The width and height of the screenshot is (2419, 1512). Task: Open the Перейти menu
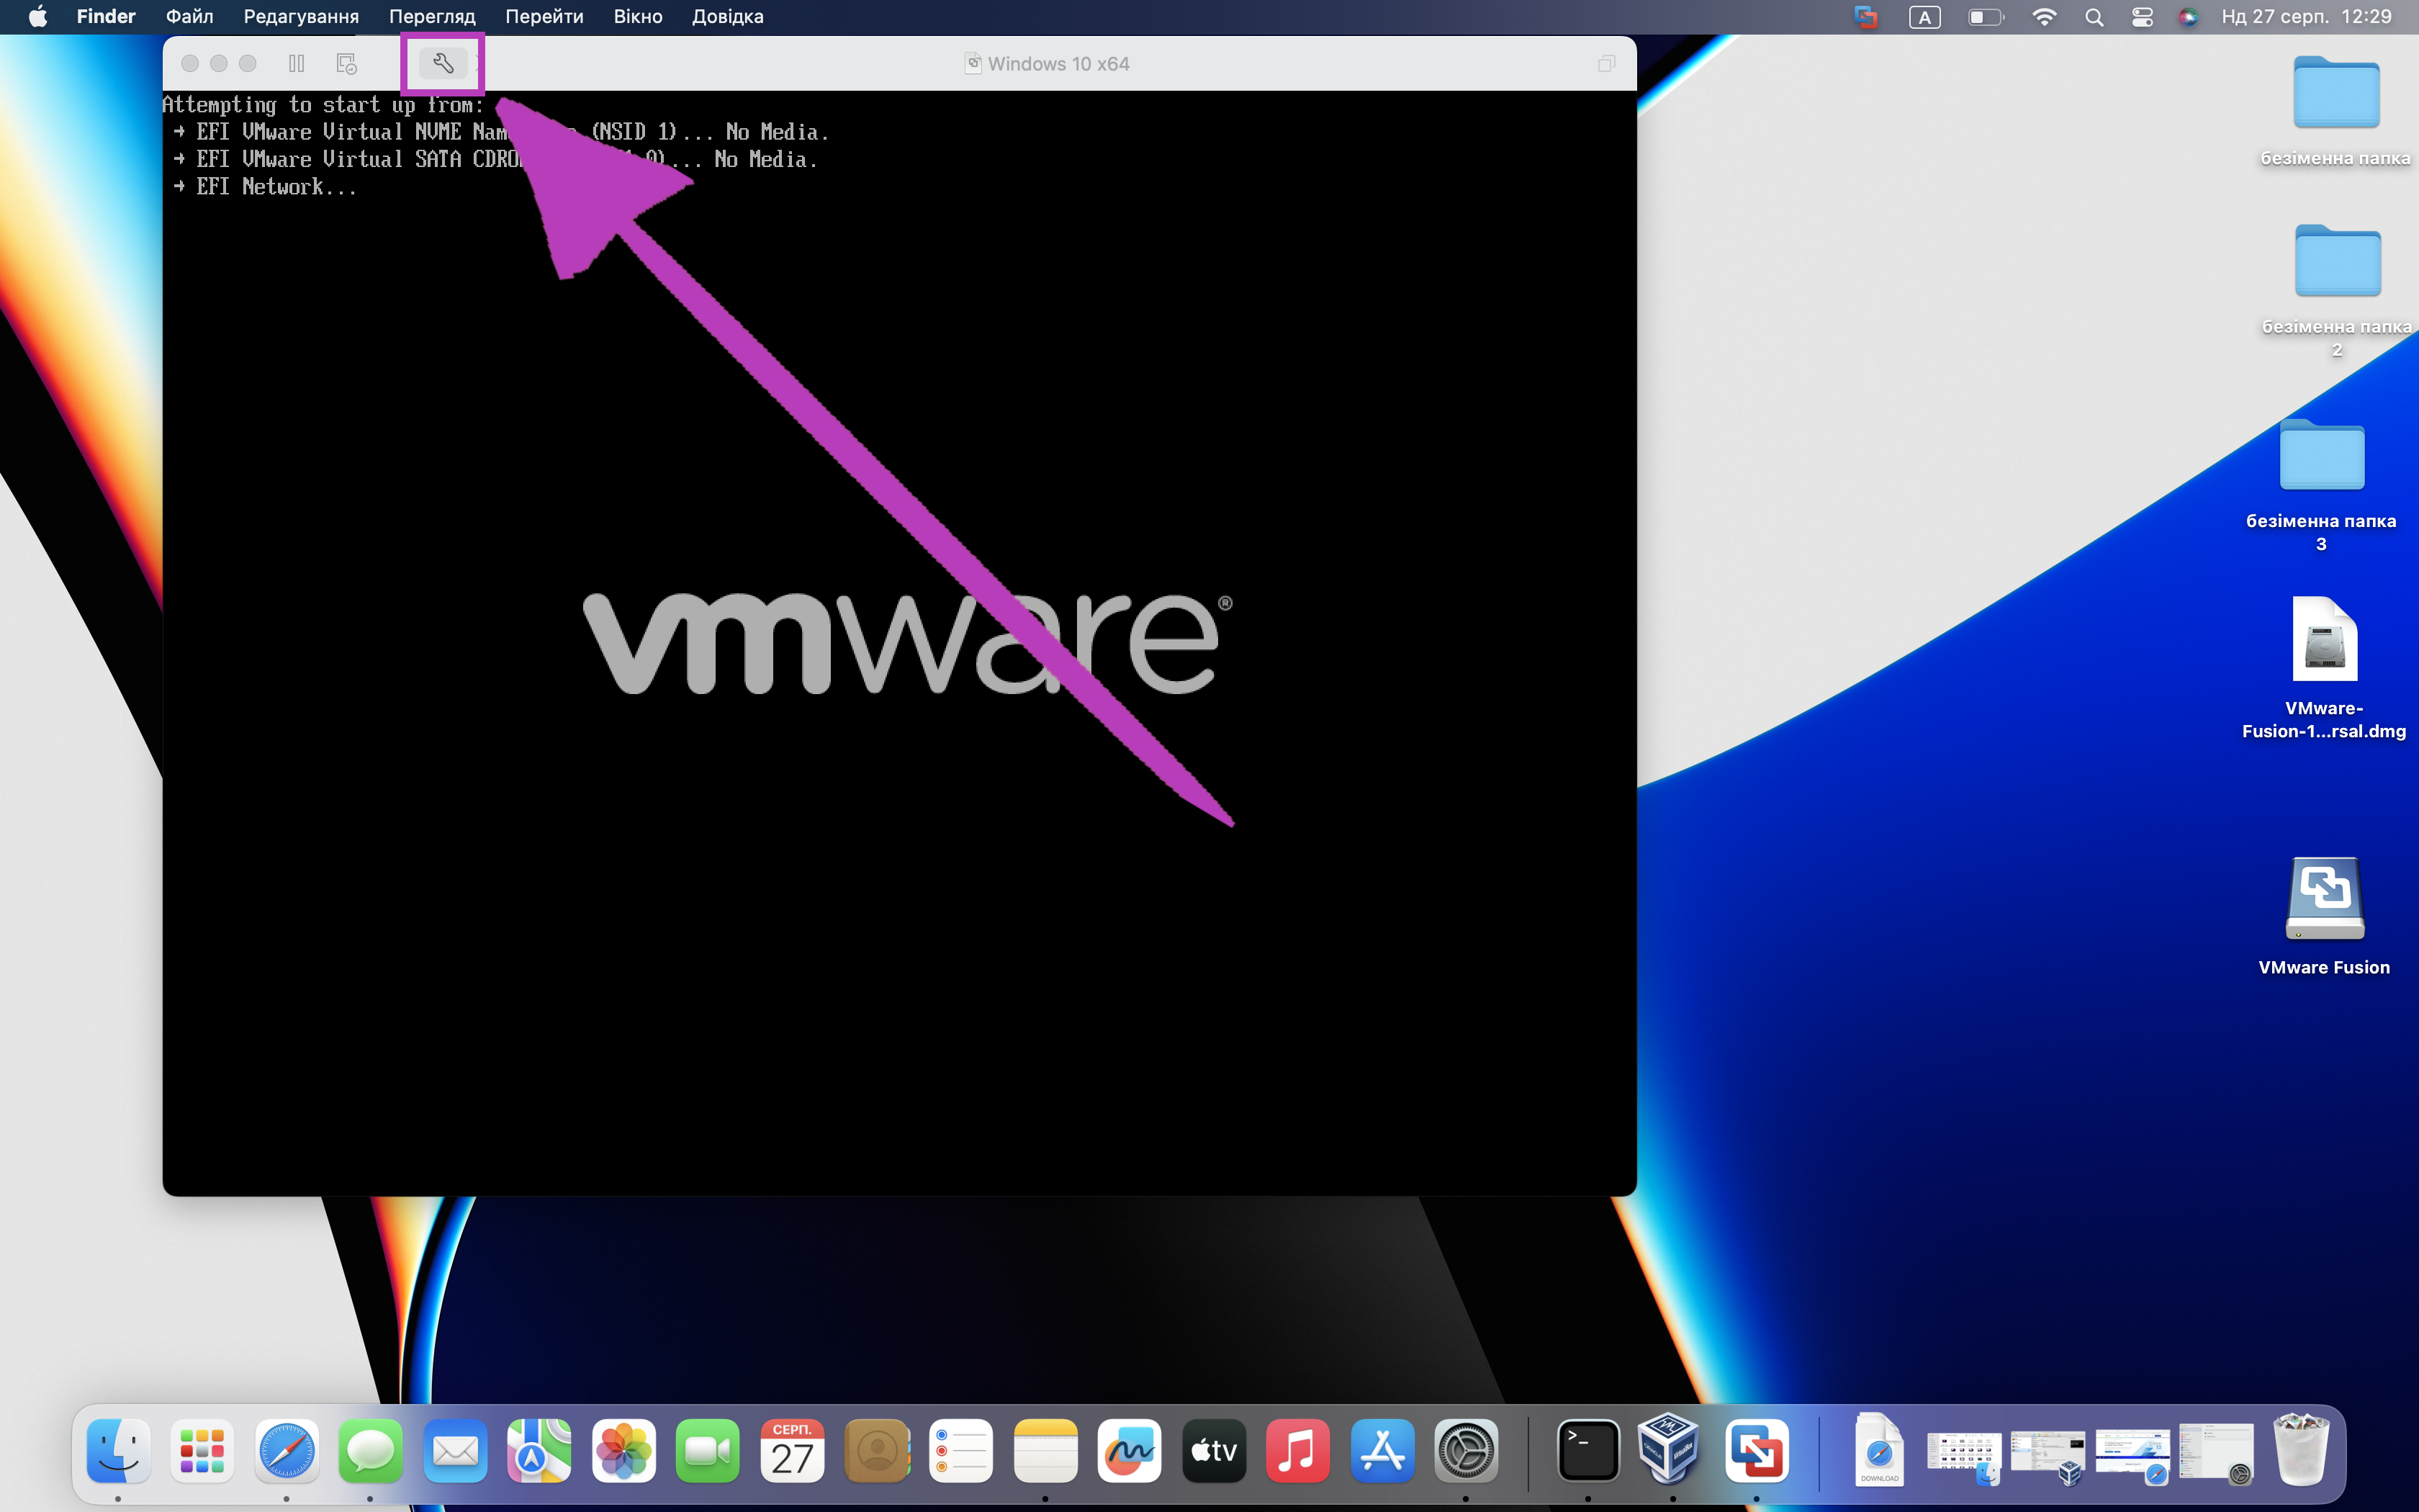point(544,16)
